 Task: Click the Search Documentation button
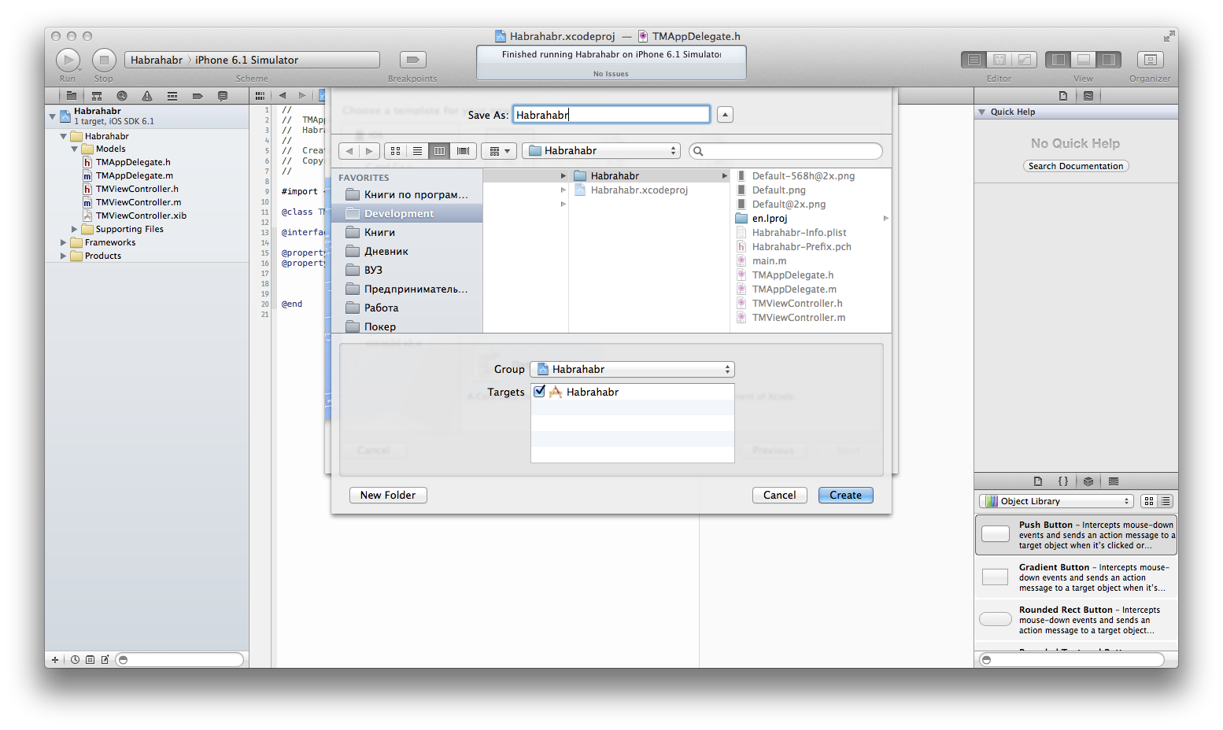click(x=1076, y=166)
